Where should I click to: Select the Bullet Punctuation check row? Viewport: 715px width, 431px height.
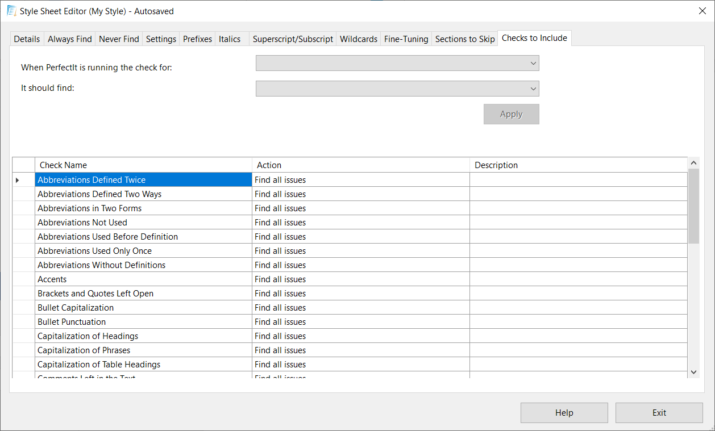pos(143,322)
